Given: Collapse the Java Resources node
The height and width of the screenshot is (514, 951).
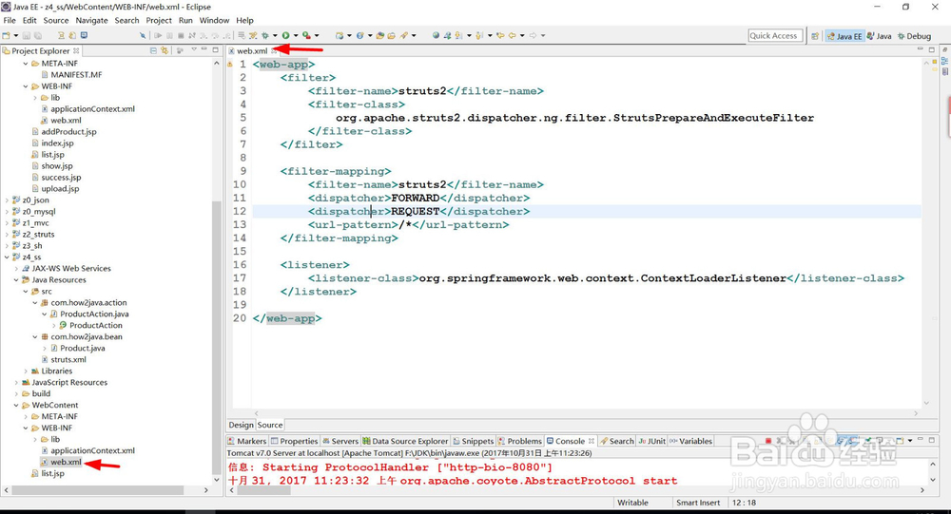Looking at the screenshot, I should (16, 280).
